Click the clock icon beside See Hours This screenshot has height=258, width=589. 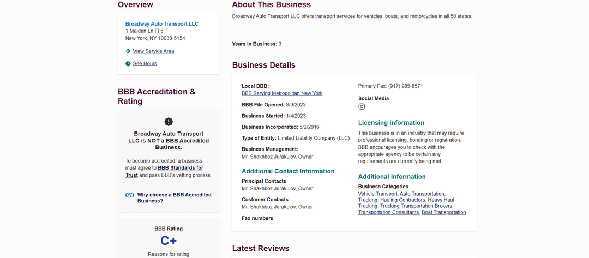tap(128, 64)
